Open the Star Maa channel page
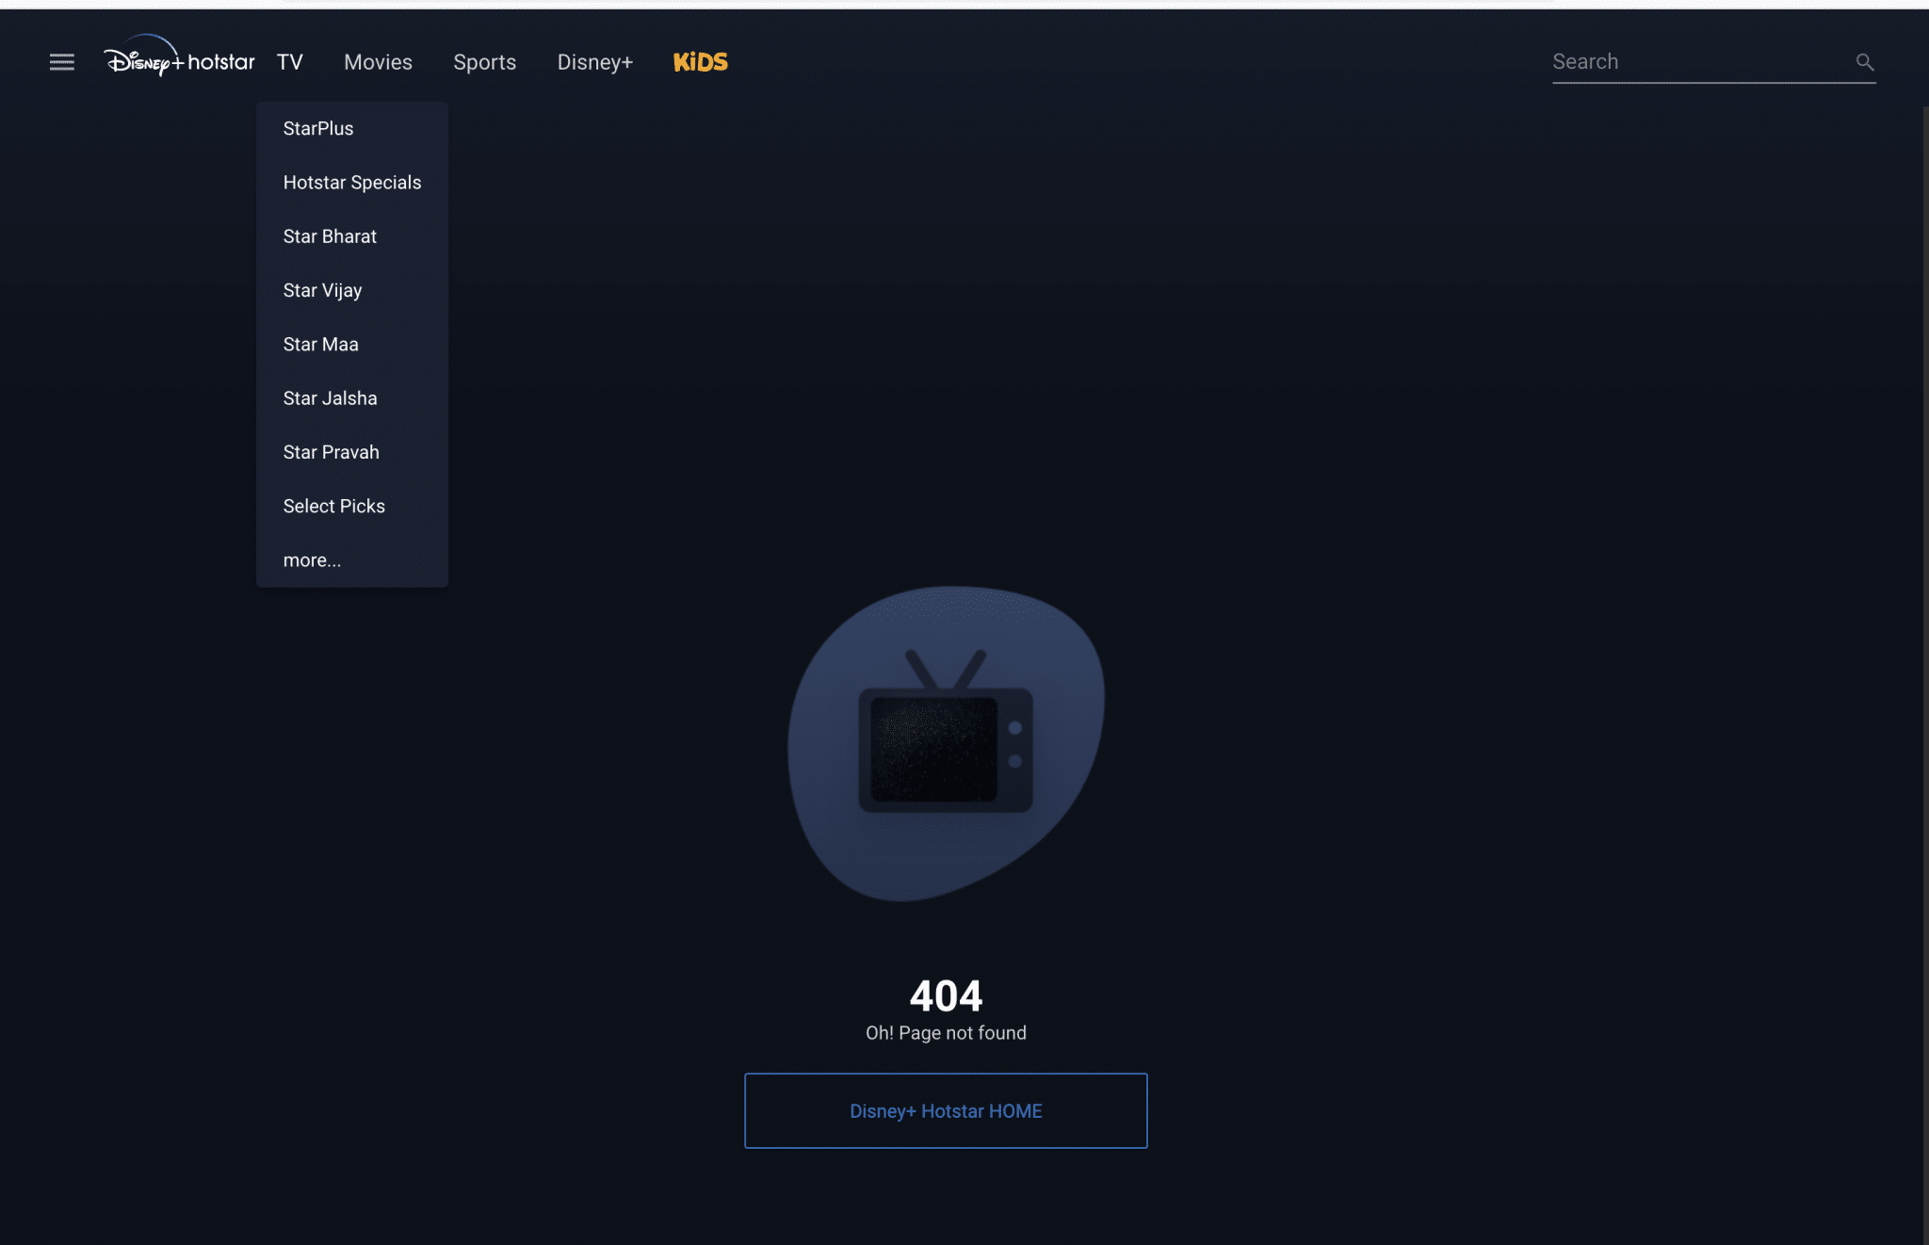This screenshot has height=1245, width=1929. pos(320,344)
